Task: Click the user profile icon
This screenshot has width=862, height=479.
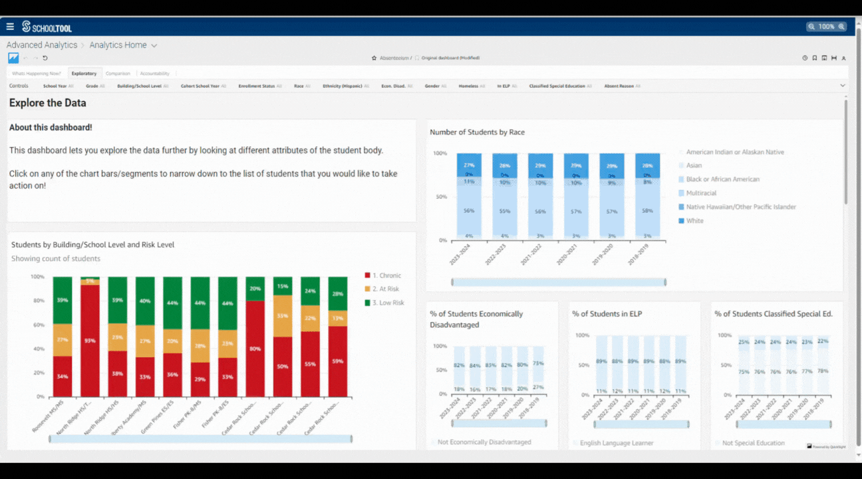Action: pyautogui.click(x=844, y=58)
